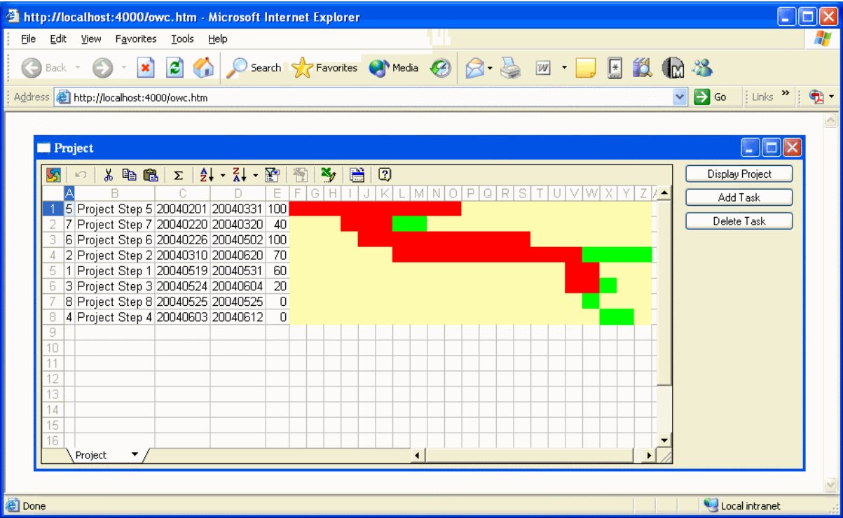Open Sort Descending dropdown arrow
Screen dimensions: 843x518
click(256, 175)
